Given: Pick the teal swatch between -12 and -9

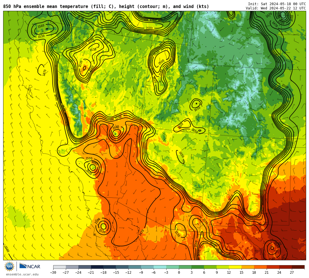Looking at the screenshot, I should [x=135, y=267].
